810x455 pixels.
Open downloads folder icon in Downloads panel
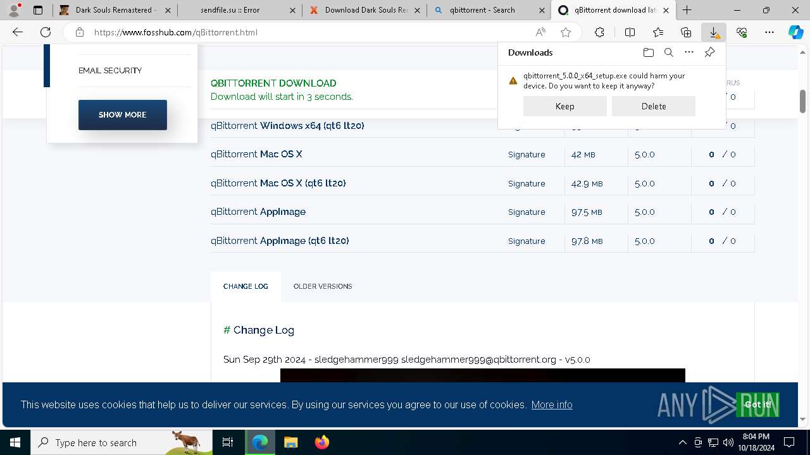click(x=648, y=52)
